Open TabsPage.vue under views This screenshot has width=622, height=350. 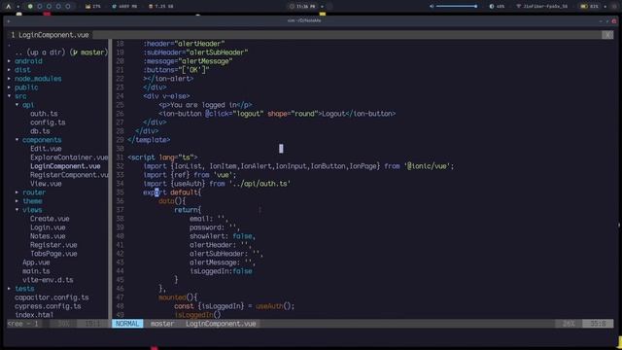pos(53,254)
